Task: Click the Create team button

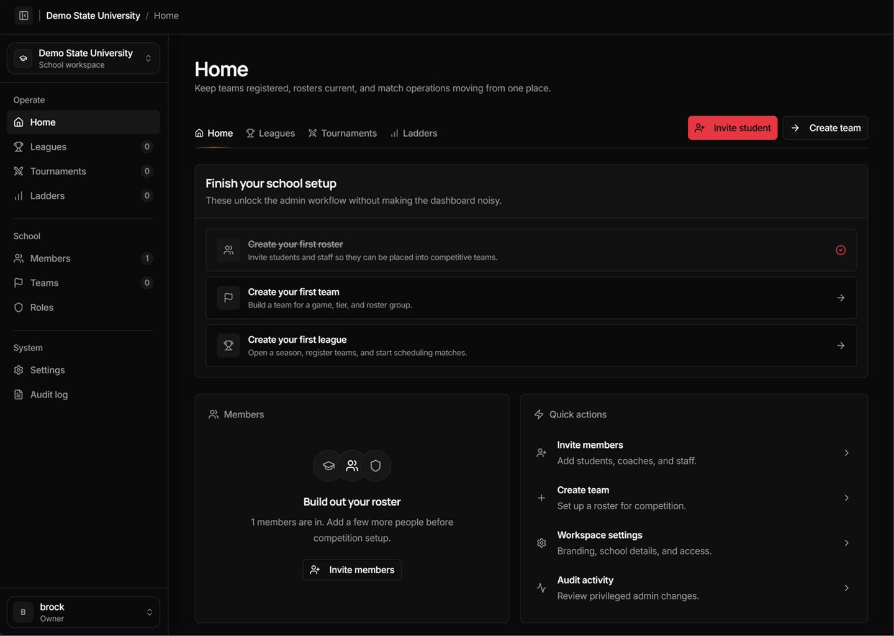Action: pyautogui.click(x=825, y=128)
